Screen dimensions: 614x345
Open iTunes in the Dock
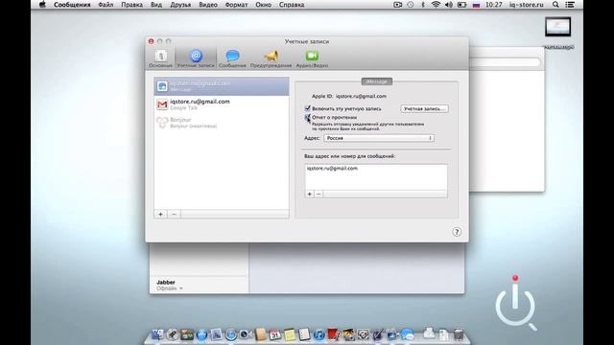(x=319, y=334)
